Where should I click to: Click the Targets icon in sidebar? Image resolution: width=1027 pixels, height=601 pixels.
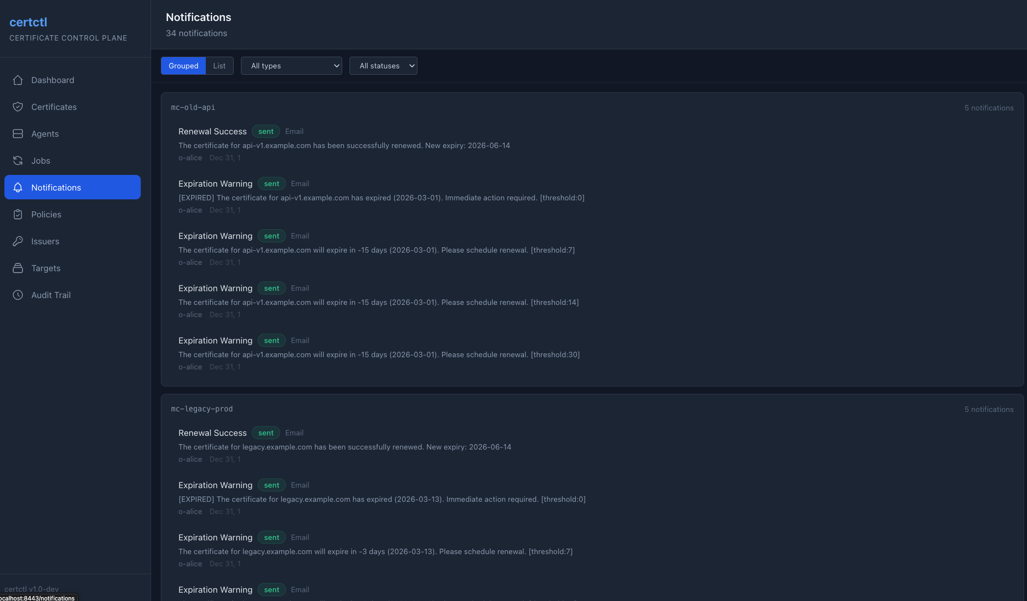click(18, 268)
